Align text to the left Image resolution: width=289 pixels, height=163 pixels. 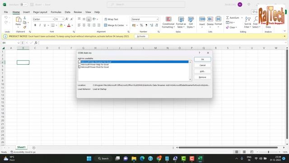(79, 25)
